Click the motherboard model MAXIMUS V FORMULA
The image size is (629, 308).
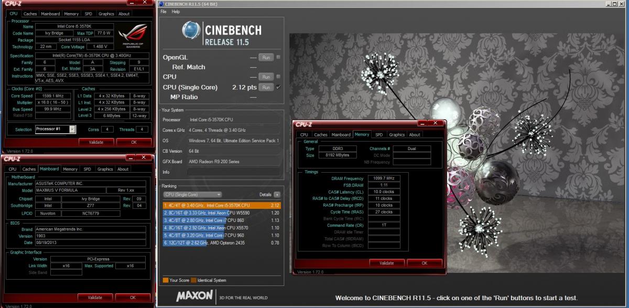(70, 190)
